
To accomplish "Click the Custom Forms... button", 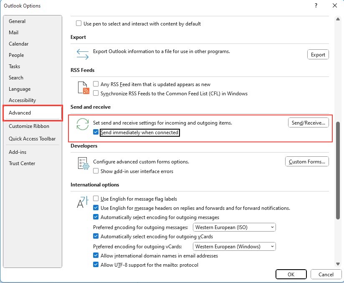I will (x=307, y=162).
